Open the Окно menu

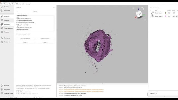14,4
